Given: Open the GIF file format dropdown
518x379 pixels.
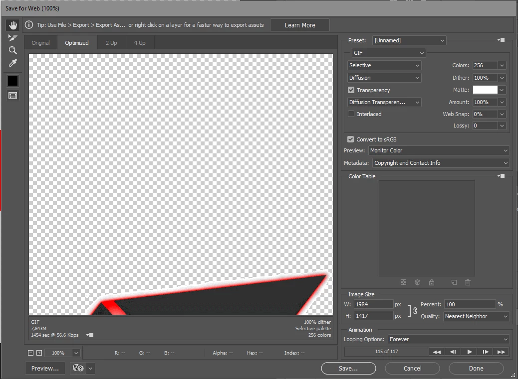Looking at the screenshot, I should 388,53.
